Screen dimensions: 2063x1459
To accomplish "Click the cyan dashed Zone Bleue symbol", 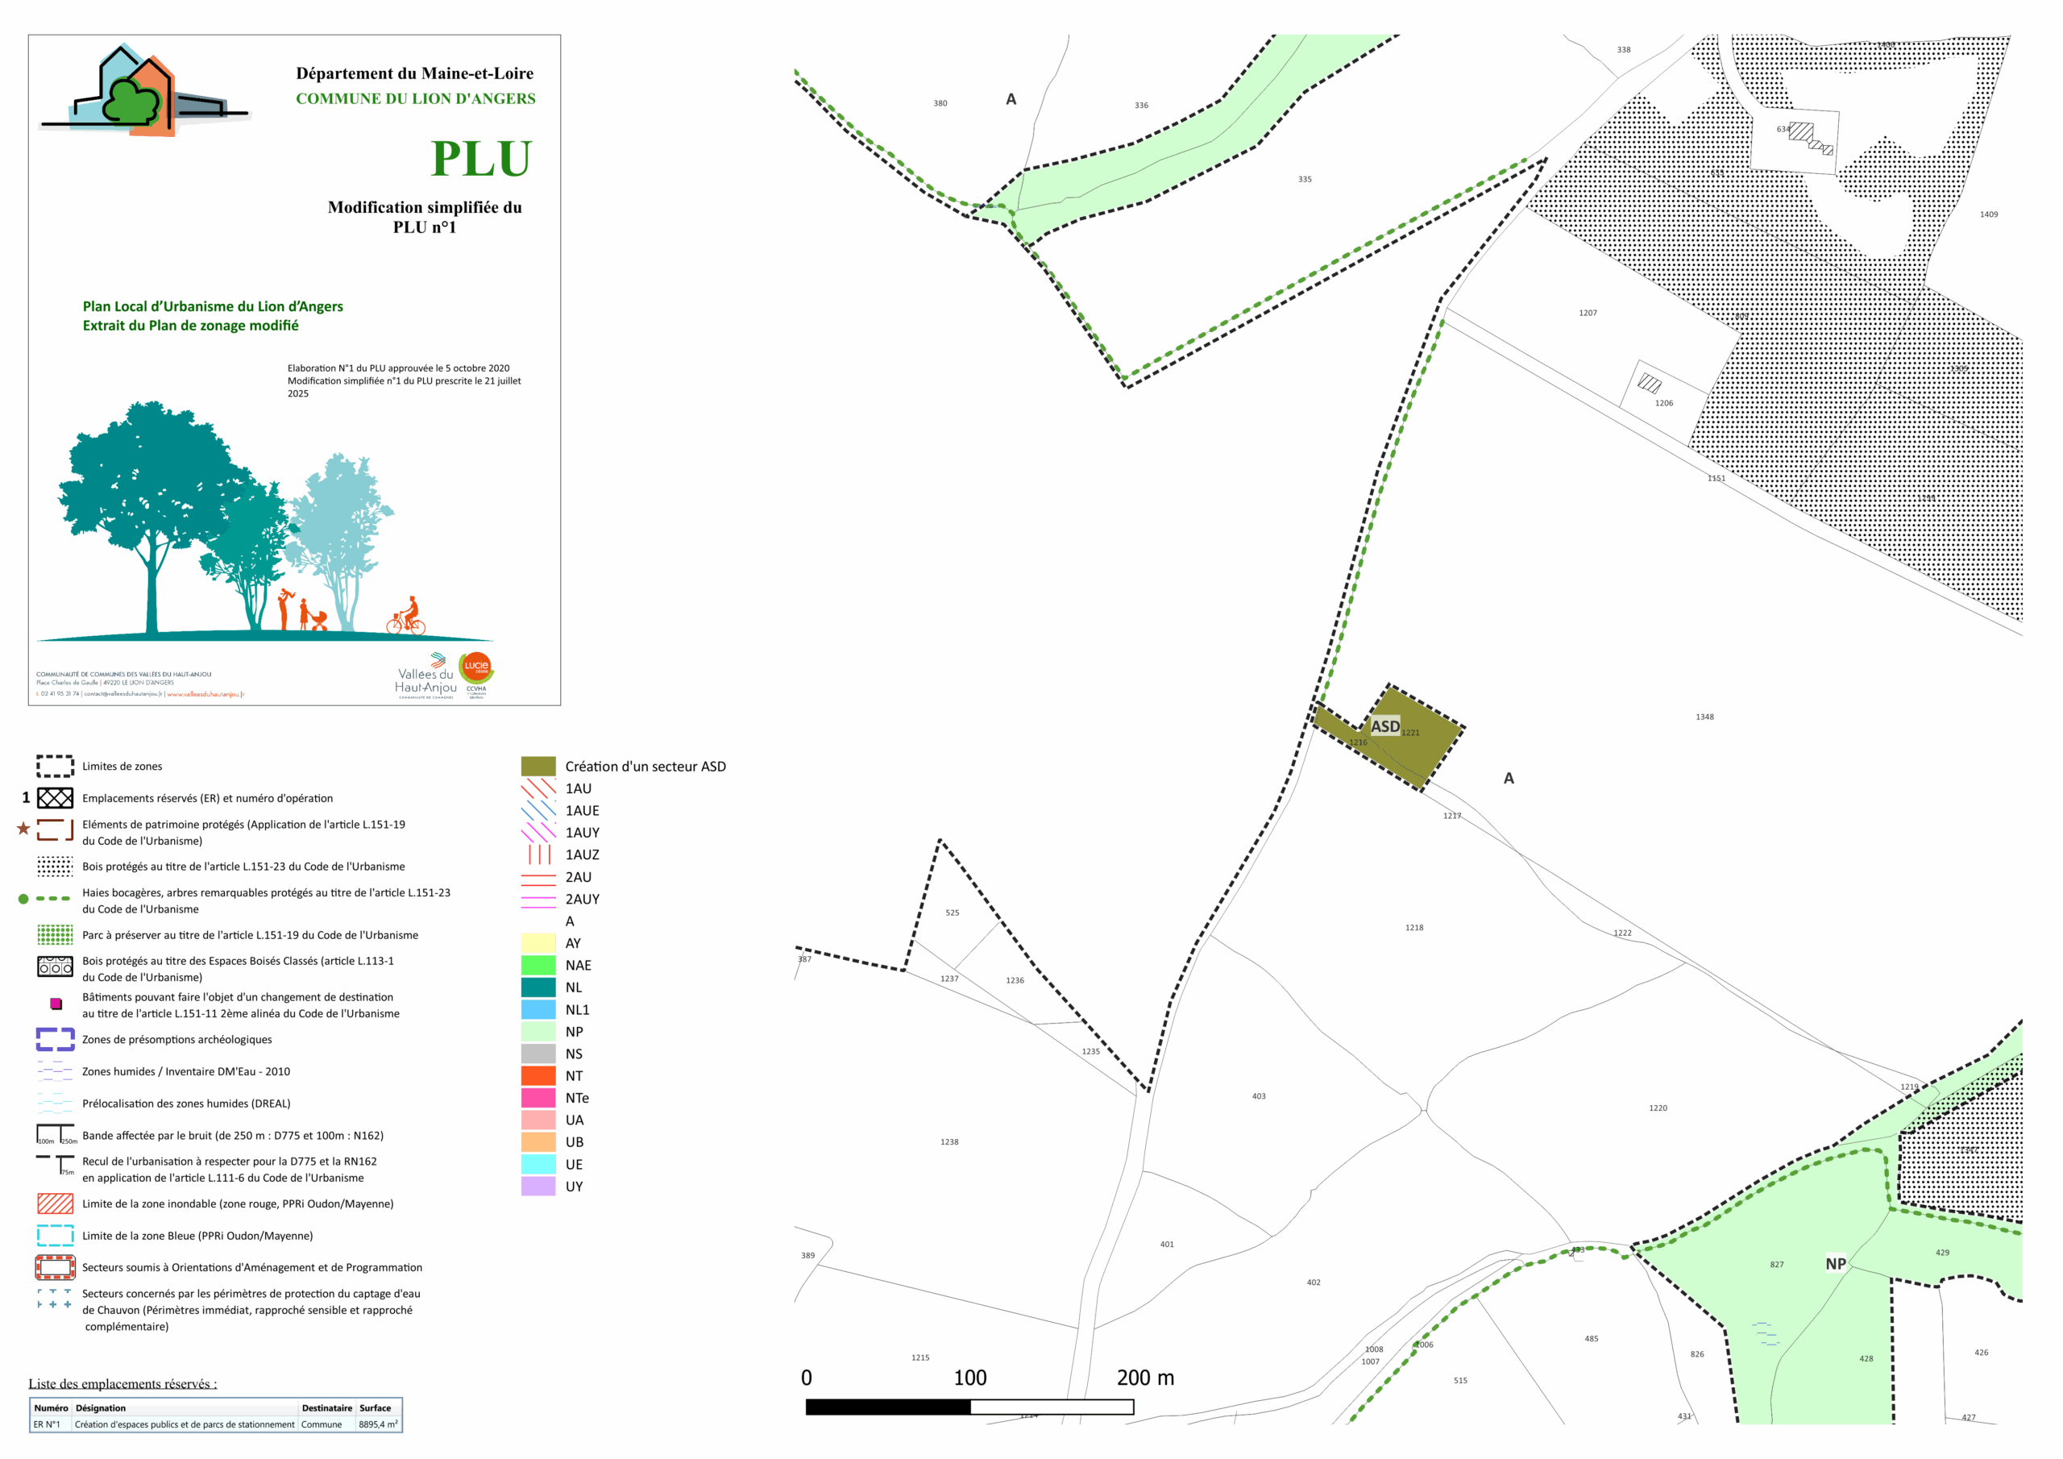I will click(x=55, y=1235).
